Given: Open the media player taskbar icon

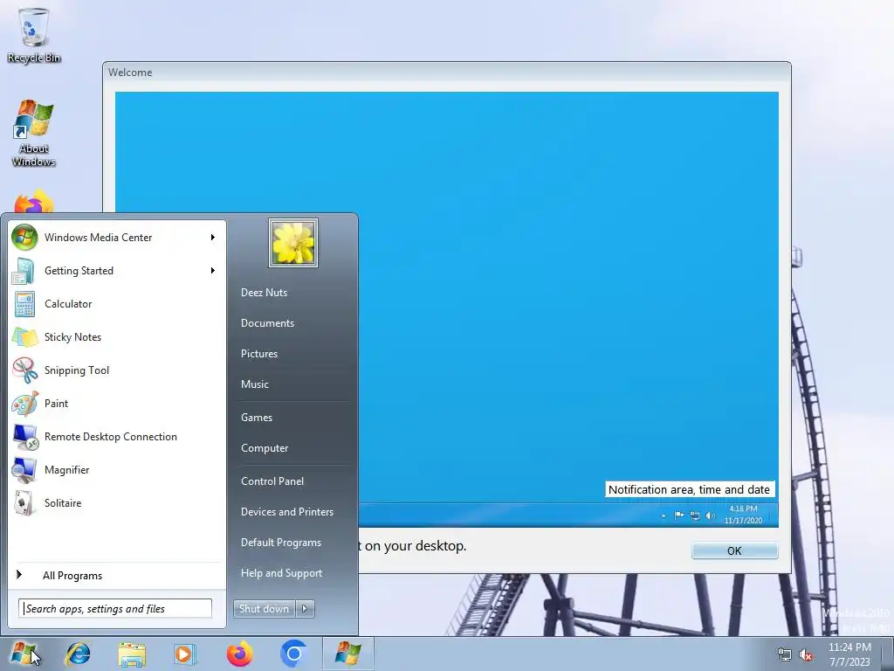Looking at the screenshot, I should 185,654.
